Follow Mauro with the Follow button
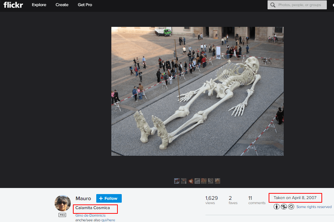 (109, 198)
